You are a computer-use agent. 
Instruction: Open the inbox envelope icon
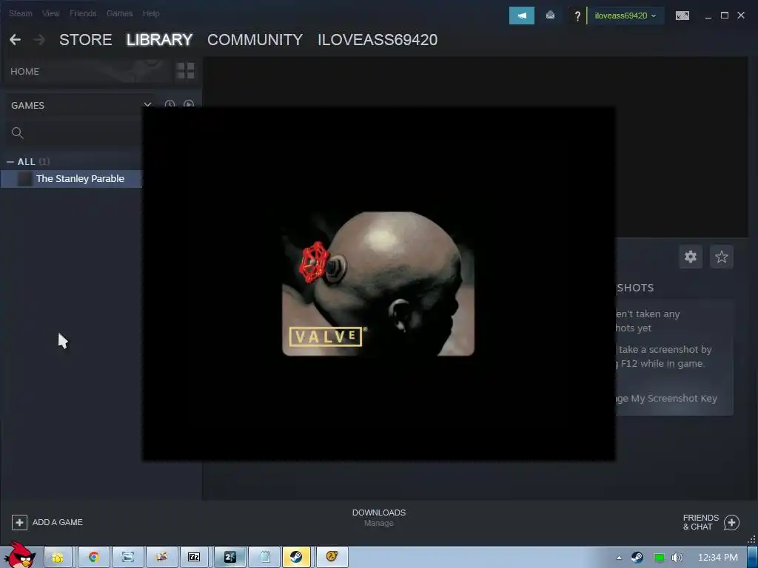(550, 16)
